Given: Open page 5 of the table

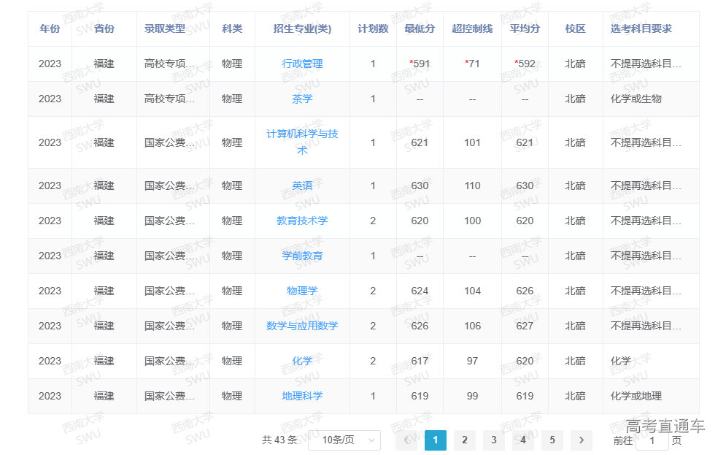Looking at the screenshot, I should click(x=552, y=440).
